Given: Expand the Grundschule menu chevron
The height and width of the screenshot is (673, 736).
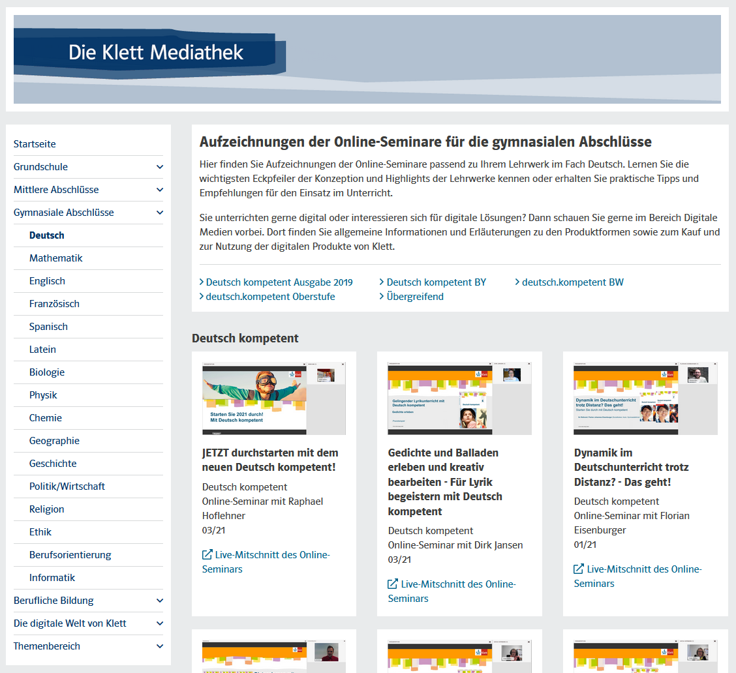Looking at the screenshot, I should click(160, 167).
